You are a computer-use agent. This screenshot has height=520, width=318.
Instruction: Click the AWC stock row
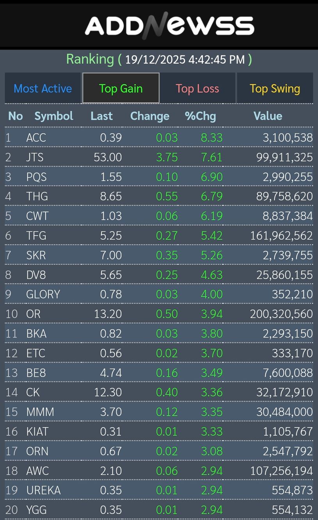click(x=37, y=471)
